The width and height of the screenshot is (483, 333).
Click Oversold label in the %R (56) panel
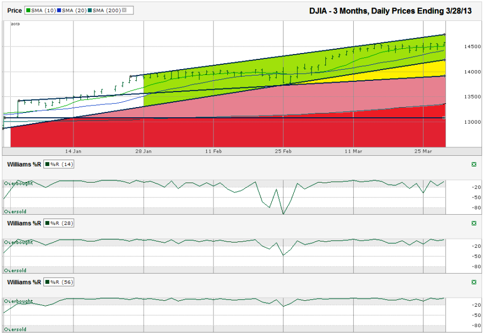pyautogui.click(x=15, y=329)
